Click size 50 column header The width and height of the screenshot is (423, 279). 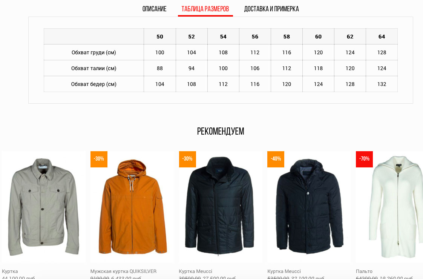coord(160,37)
